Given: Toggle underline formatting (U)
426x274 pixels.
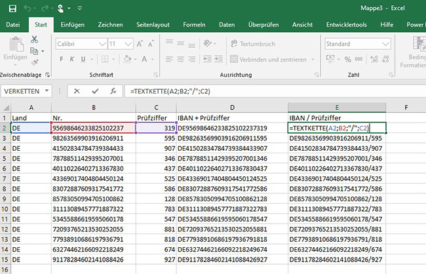Looking at the screenshot, I should 83,59.
